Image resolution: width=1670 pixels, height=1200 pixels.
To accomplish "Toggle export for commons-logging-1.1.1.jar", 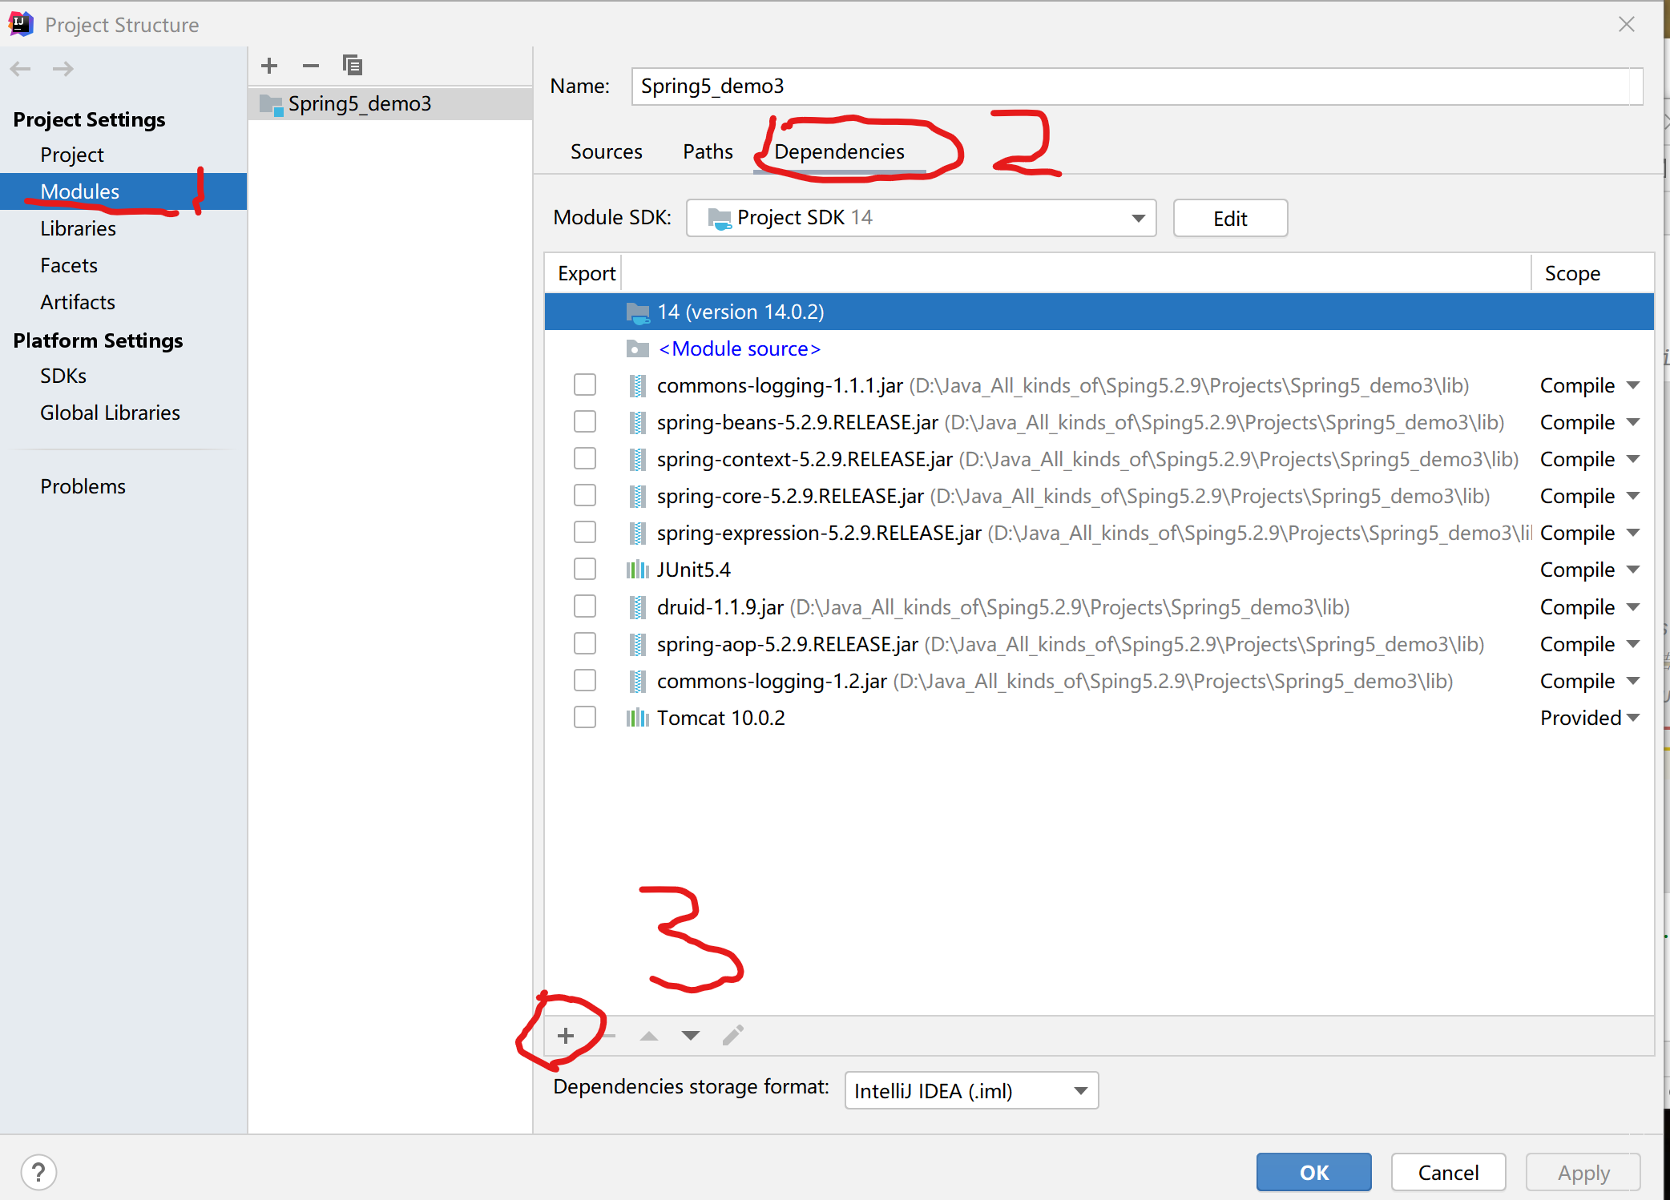I will pyautogui.click(x=585, y=385).
